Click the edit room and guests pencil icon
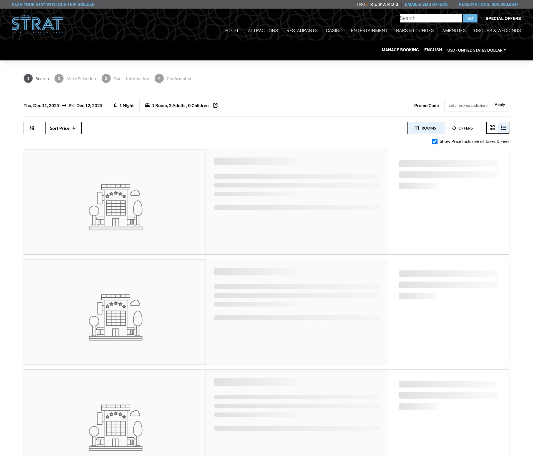 point(215,105)
